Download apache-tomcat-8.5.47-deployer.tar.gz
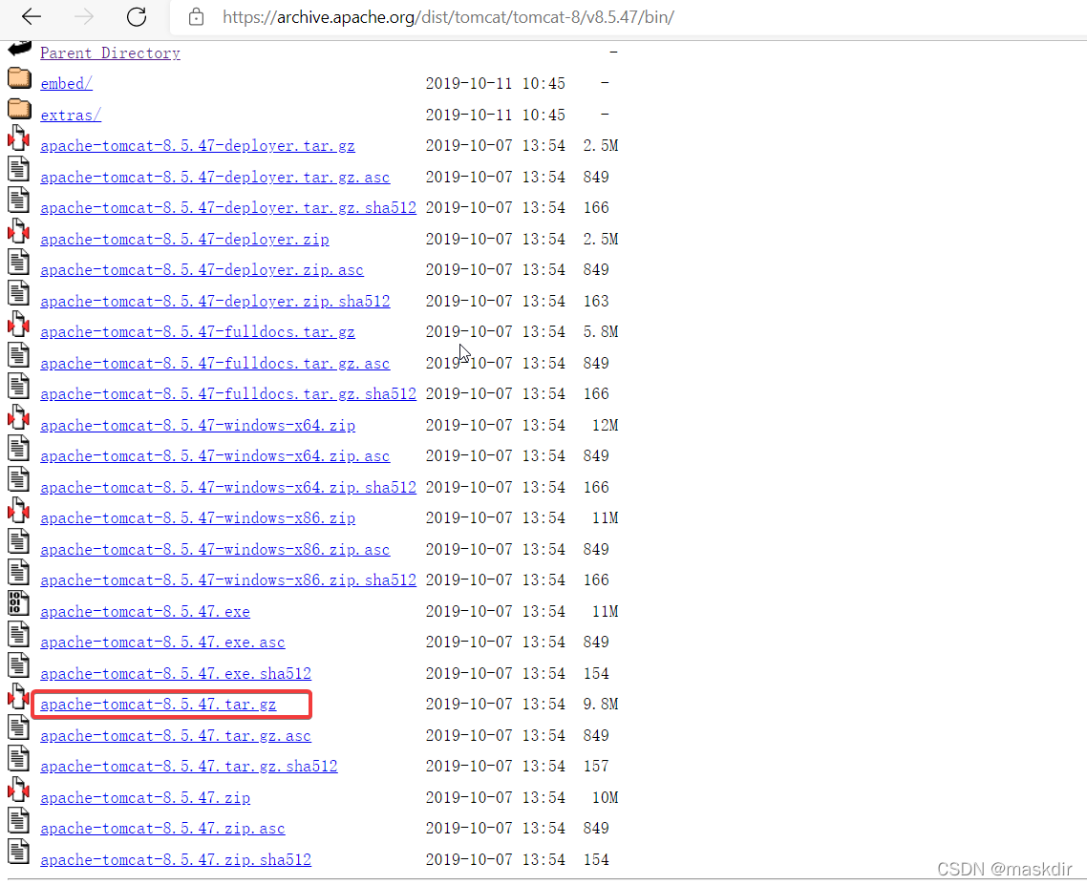1087x885 pixels. tap(198, 146)
